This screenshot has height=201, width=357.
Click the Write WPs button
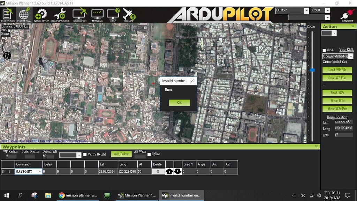[337, 100]
